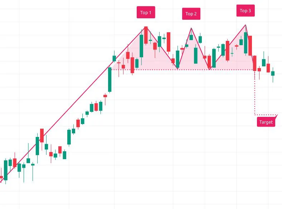Click the peak point below Top 1
The width and height of the screenshot is (282, 209).
pyautogui.click(x=146, y=27)
